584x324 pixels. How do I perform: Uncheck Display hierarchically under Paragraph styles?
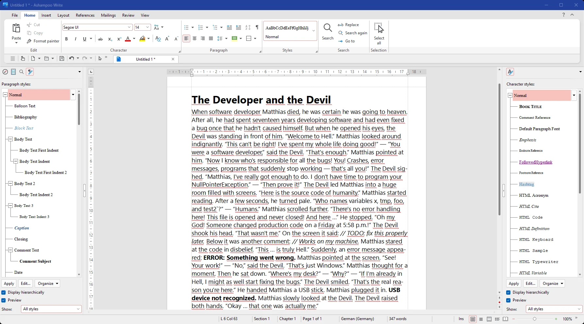4,292
